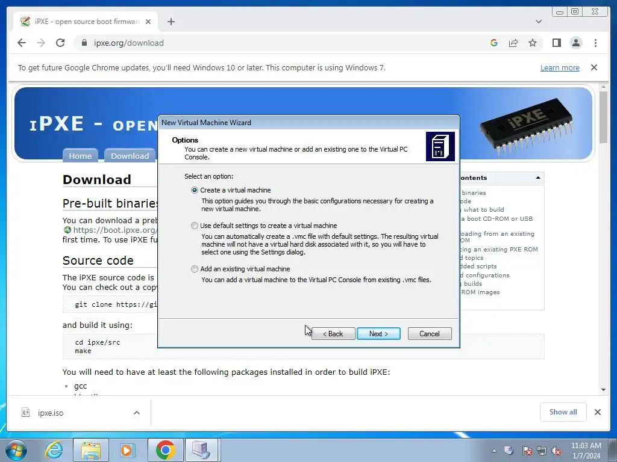Screen dimensions: 617x462
Task: Close the downloads bar
Action: [x=597, y=412]
